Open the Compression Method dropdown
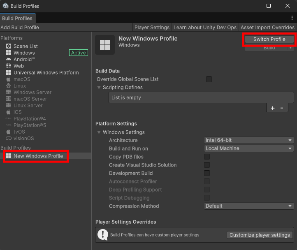297x250 pixels. tap(249, 206)
